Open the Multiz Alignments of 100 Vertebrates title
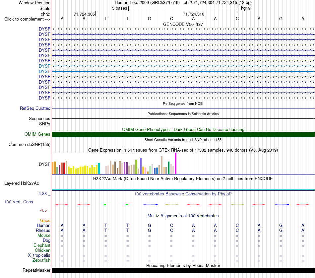The height and width of the screenshot is (278, 315). pyautogui.click(x=183, y=216)
